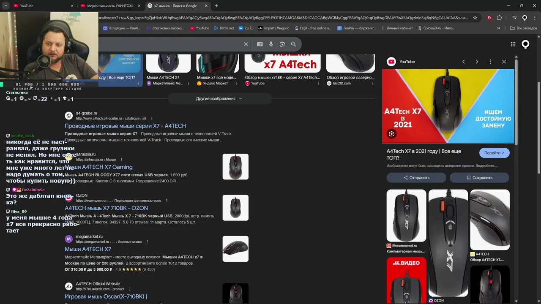Open more options for megamarket.ru result

click(x=147, y=242)
